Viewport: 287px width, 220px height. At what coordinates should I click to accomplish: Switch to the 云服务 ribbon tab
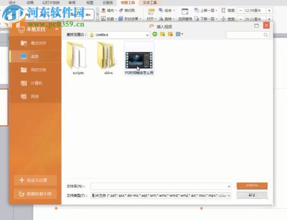108,3
